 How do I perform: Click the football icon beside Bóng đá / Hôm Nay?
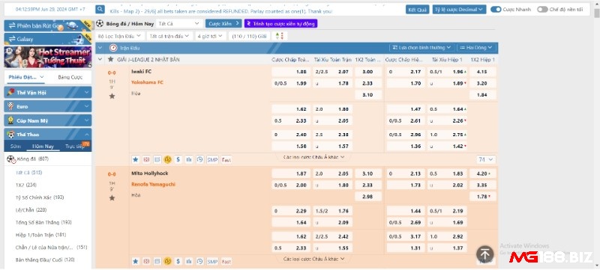(x=100, y=24)
